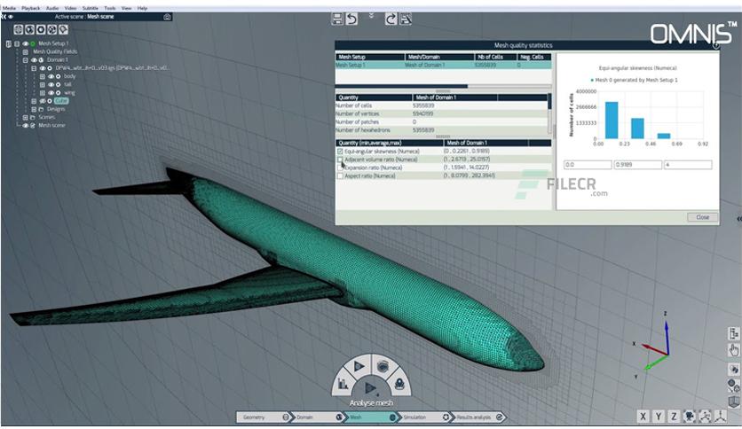
Task: Expand the top toolbar double chevron
Action: tap(372, 16)
